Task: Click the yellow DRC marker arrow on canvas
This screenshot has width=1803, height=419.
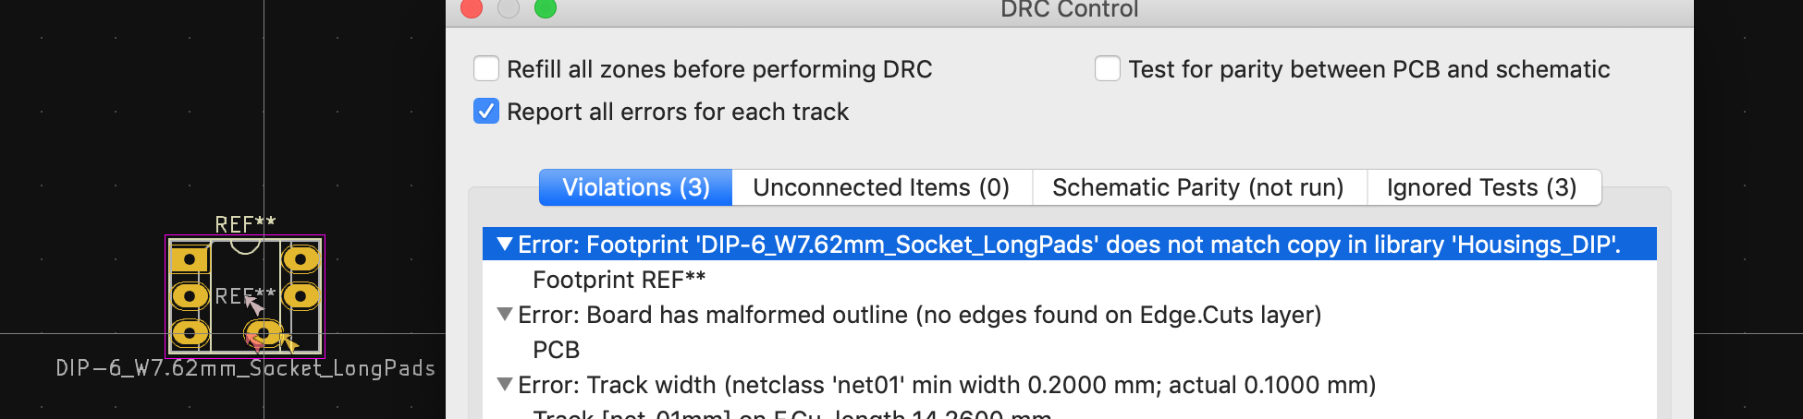Action: (x=290, y=344)
